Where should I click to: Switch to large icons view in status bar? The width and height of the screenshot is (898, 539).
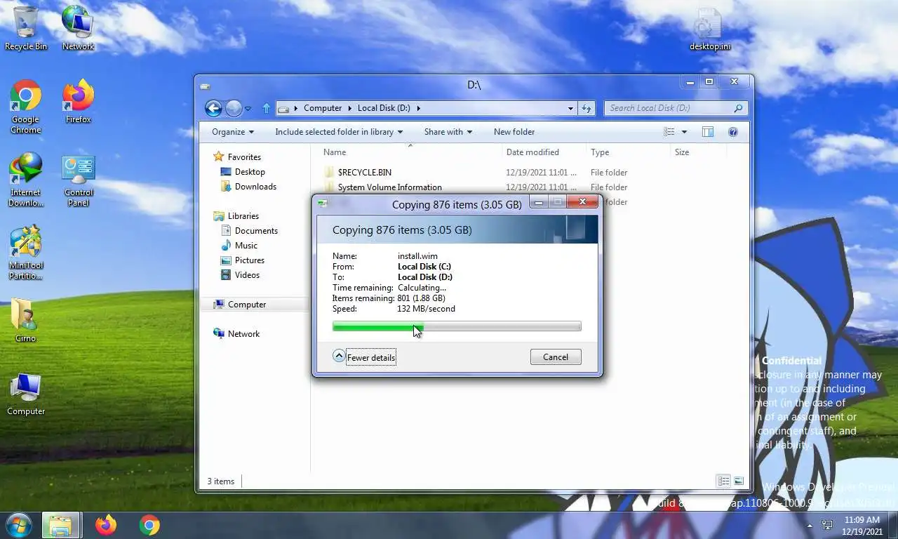[x=739, y=481]
